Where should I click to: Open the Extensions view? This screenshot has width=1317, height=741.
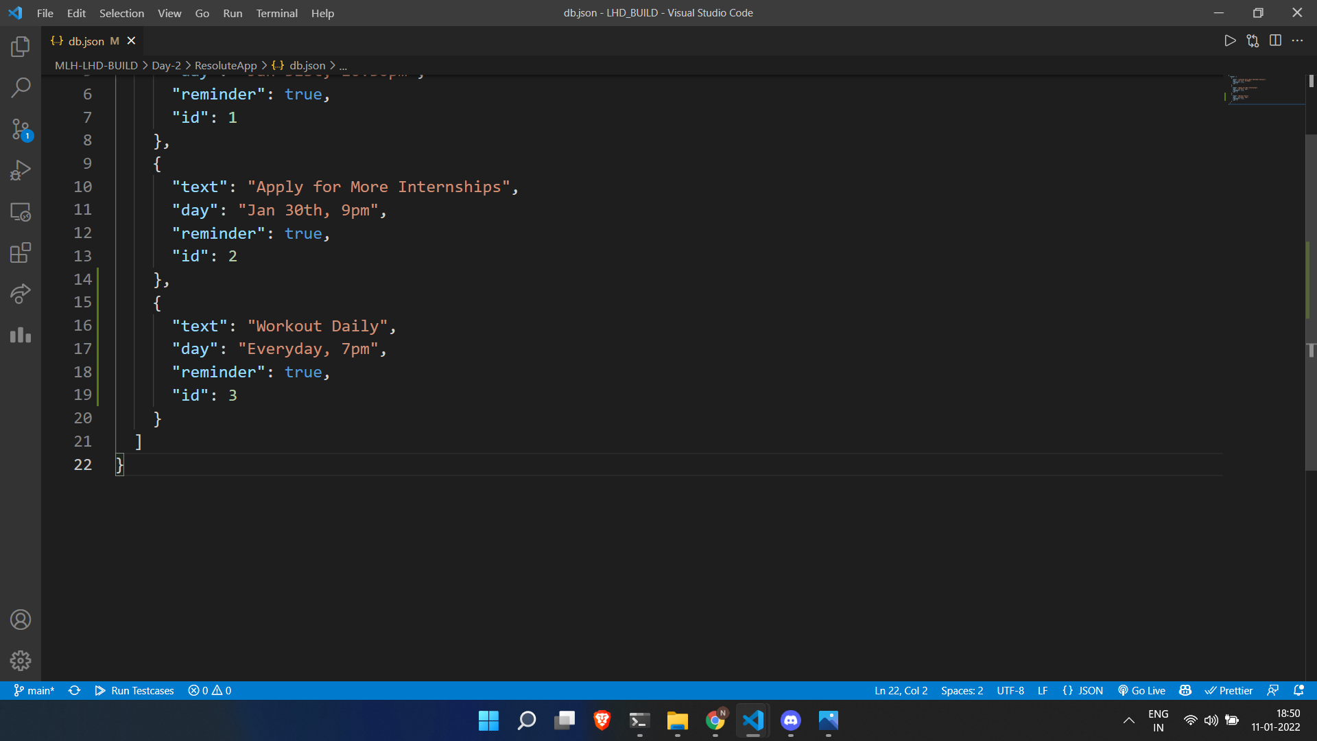(x=21, y=252)
